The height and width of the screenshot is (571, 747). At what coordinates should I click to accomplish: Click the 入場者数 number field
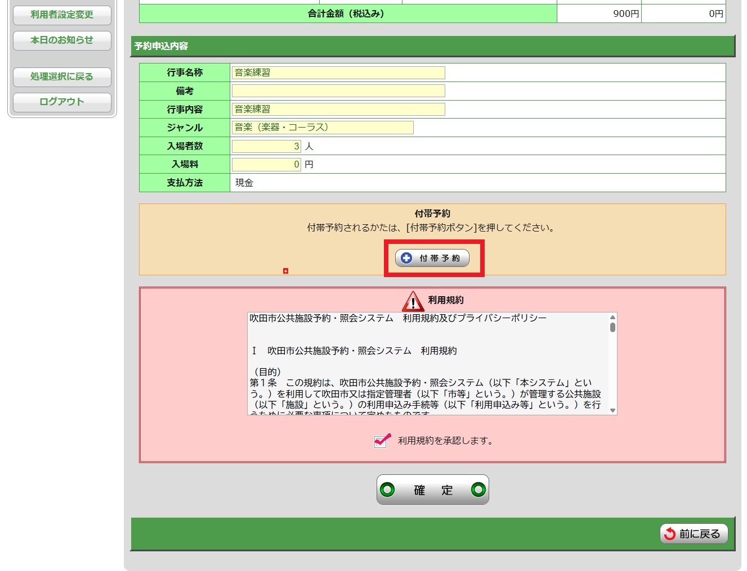coord(266,146)
